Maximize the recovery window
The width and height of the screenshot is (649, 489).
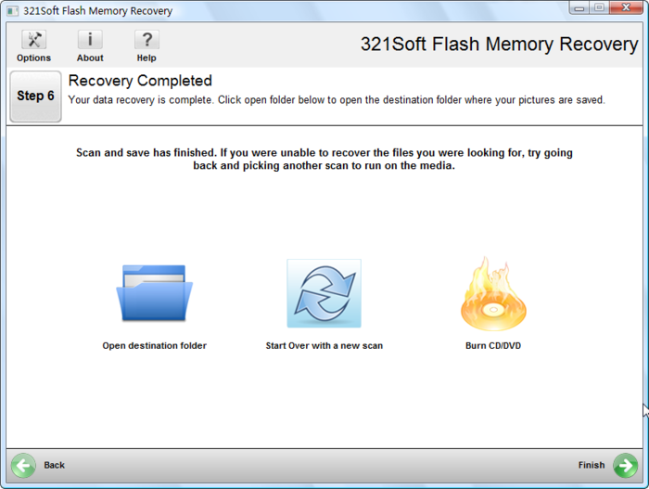[x=599, y=7]
